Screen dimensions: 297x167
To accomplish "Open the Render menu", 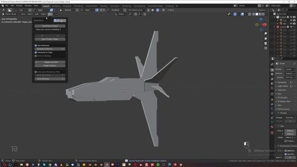I will click(x=19, y=6).
